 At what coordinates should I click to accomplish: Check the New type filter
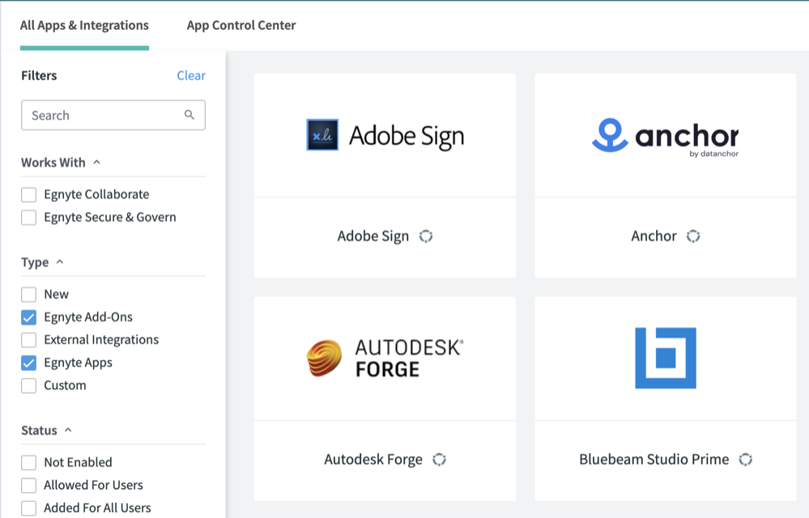tap(29, 295)
